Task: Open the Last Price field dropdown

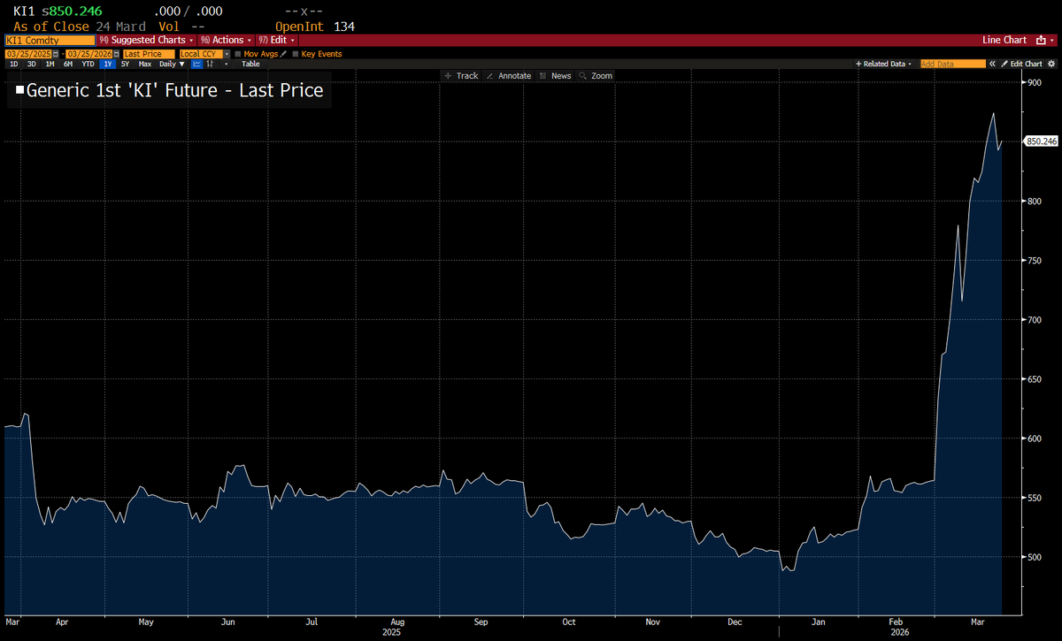Action: pyautogui.click(x=149, y=54)
